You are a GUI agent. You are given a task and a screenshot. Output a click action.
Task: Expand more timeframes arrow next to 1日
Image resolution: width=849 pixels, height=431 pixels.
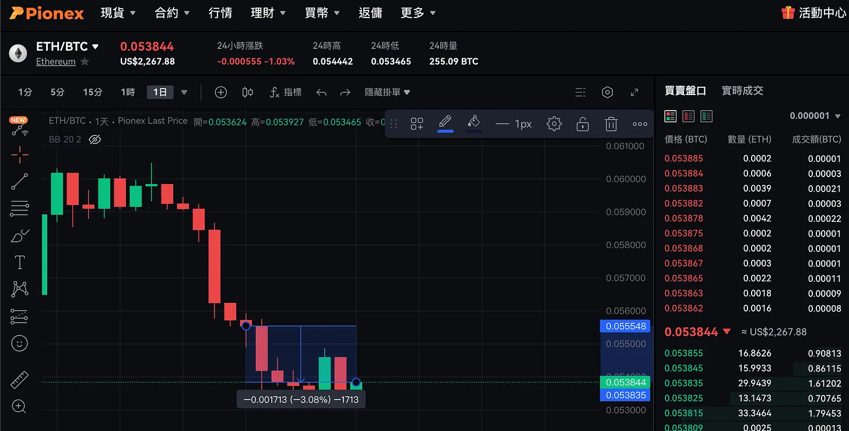tap(184, 92)
